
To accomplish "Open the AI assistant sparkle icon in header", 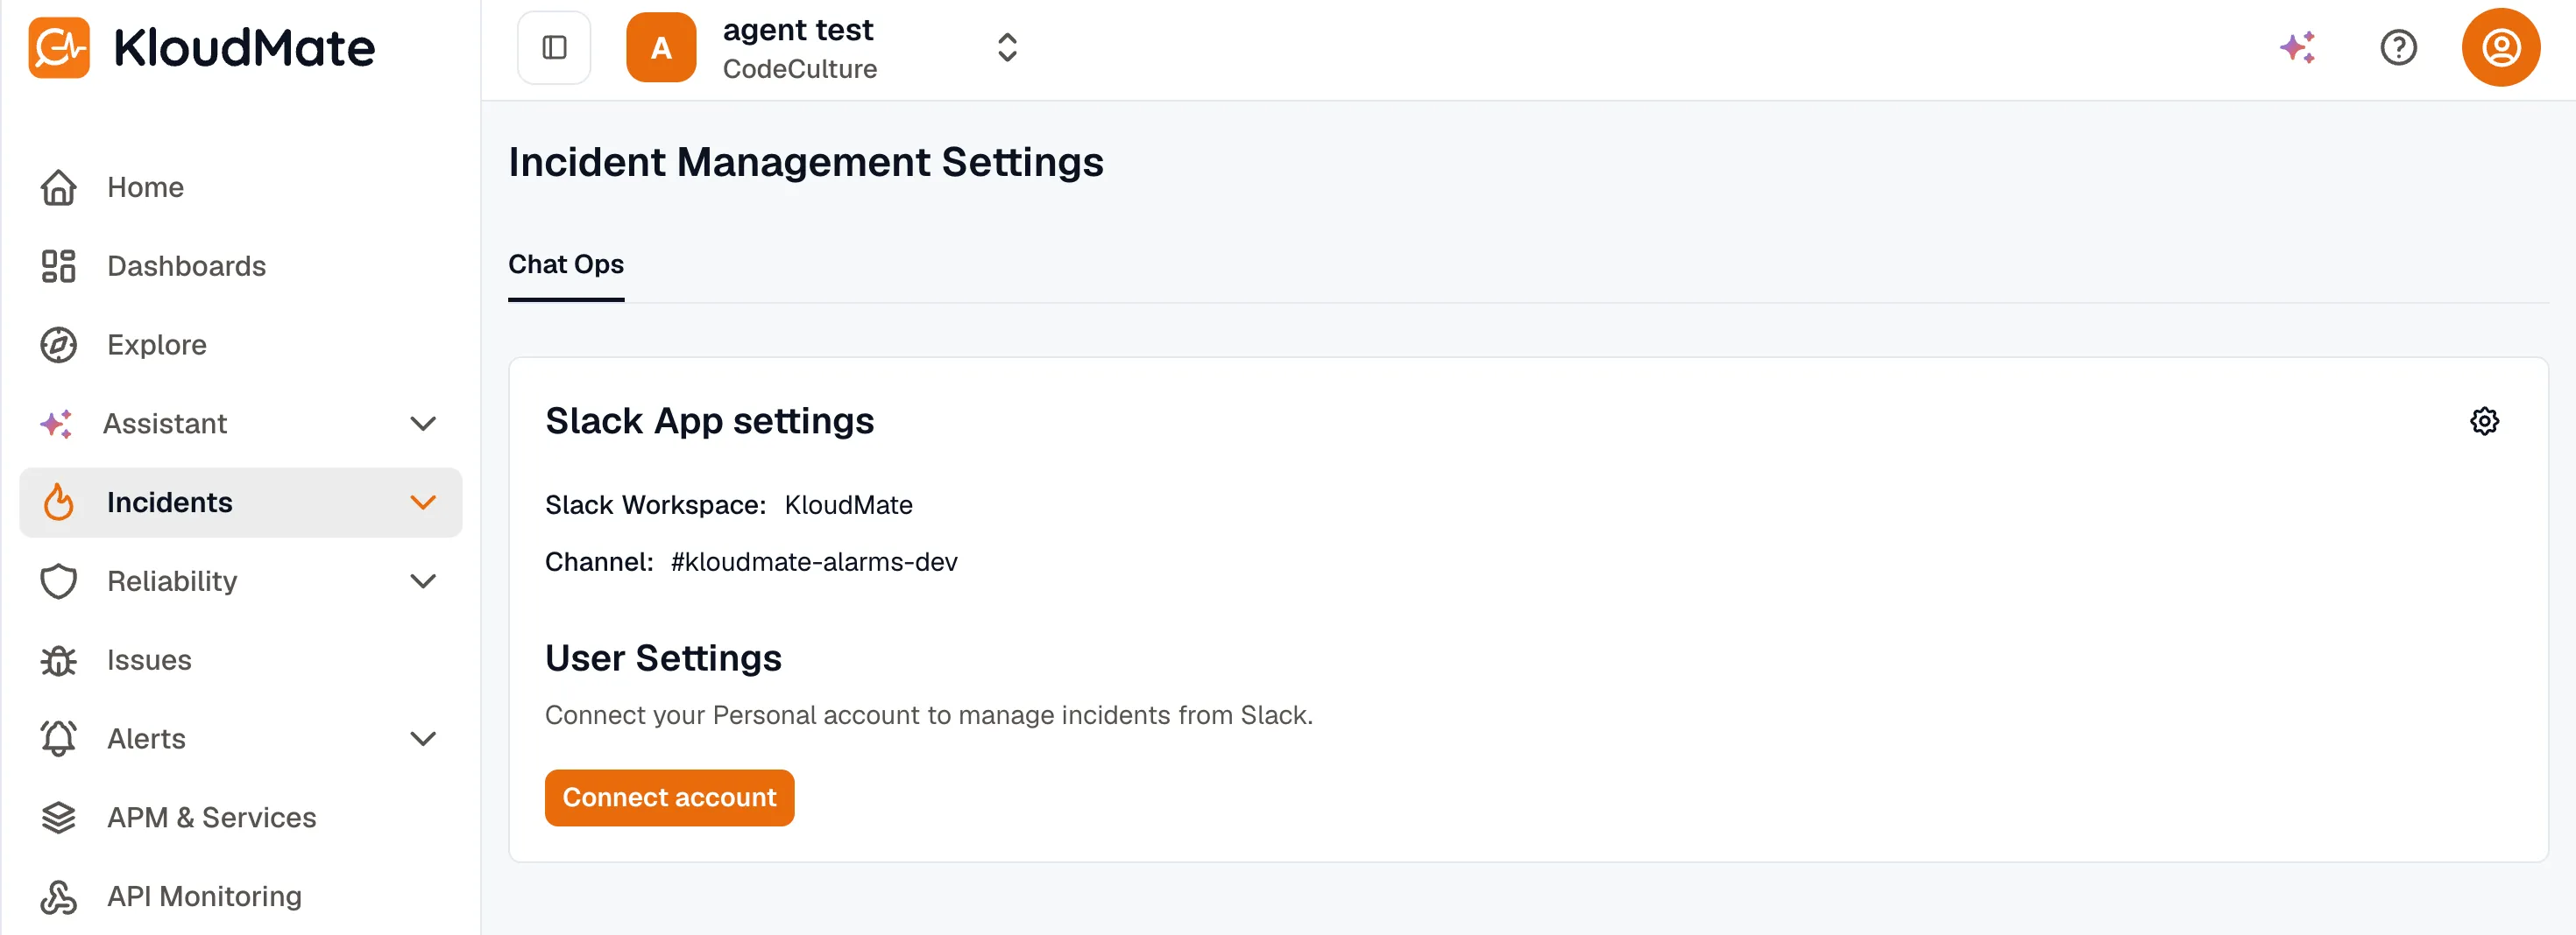I will [x=2297, y=47].
